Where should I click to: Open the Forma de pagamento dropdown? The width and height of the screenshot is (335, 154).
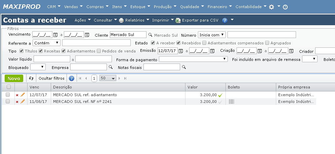[193, 59]
